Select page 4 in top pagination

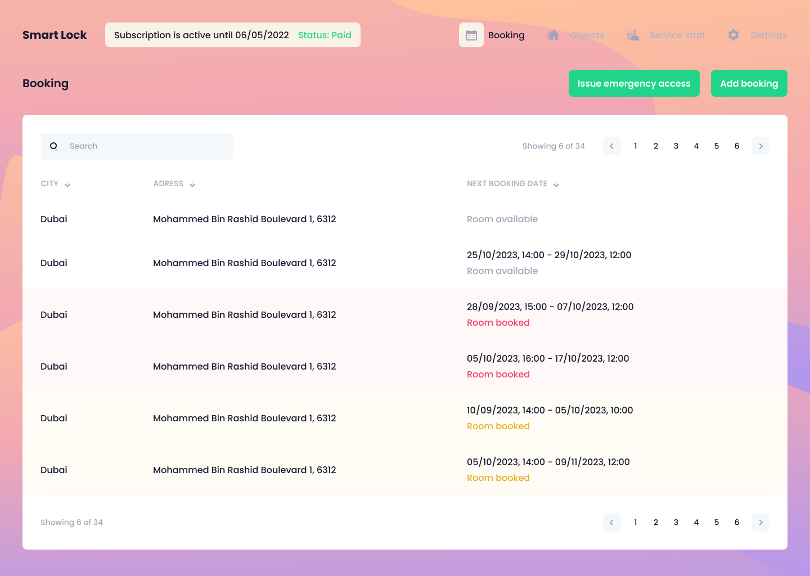click(696, 146)
